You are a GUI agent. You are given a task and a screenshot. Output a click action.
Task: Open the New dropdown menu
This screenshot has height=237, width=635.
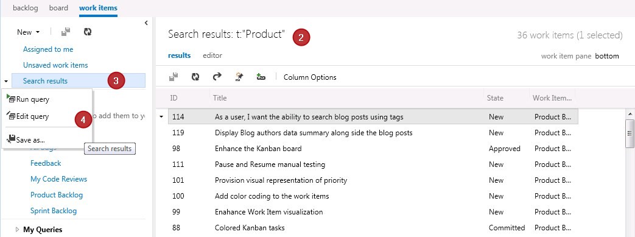pos(29,32)
